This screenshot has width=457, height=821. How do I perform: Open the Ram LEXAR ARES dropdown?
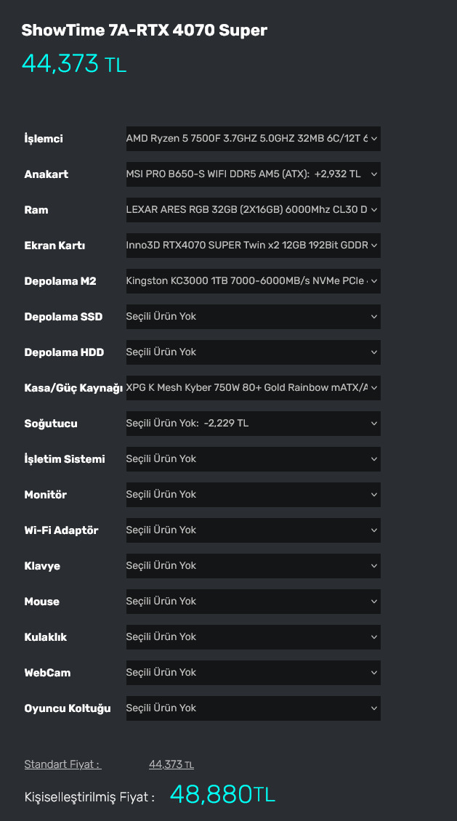(253, 210)
